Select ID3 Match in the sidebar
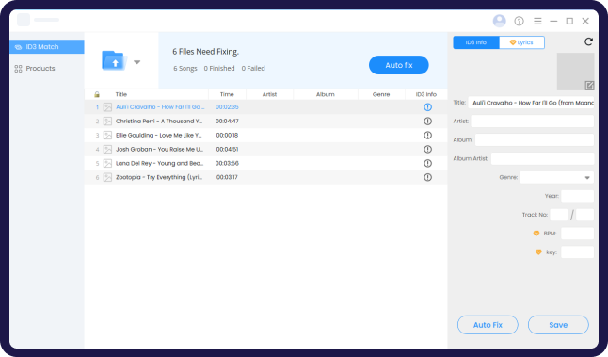This screenshot has height=357, width=608. [x=46, y=46]
